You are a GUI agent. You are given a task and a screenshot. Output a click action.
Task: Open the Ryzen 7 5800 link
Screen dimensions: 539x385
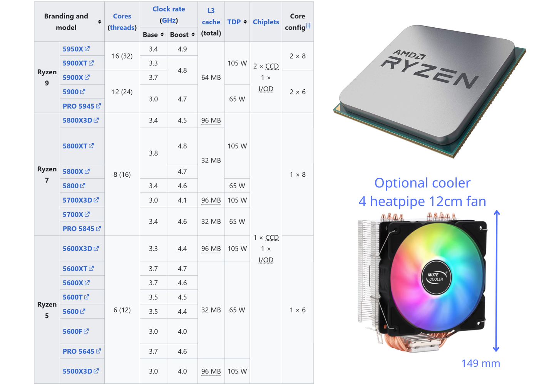pyautogui.click(x=74, y=186)
